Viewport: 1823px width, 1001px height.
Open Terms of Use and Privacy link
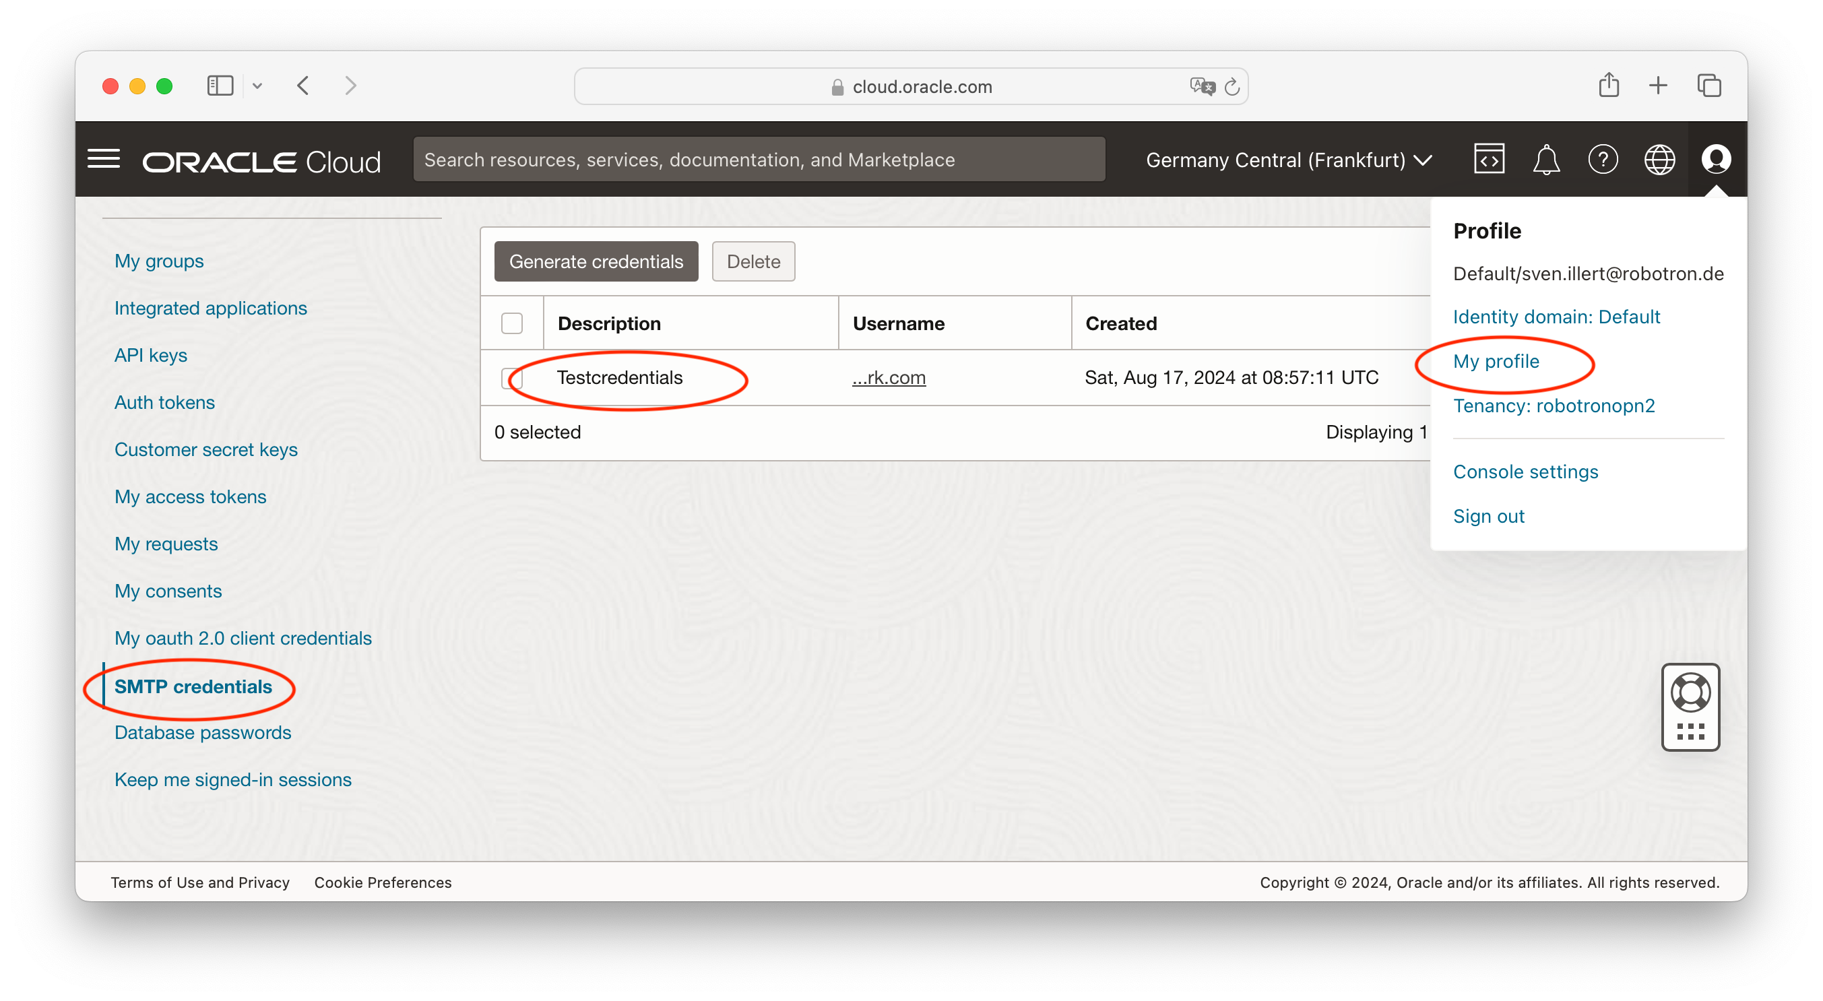(199, 882)
